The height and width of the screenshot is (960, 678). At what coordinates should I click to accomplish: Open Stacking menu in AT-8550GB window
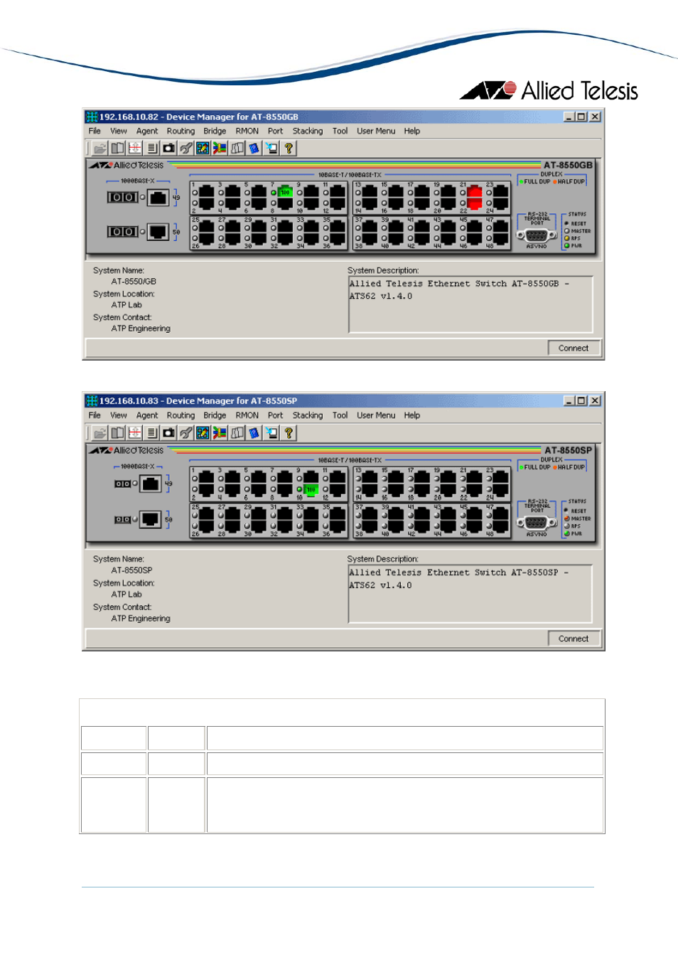[308, 131]
